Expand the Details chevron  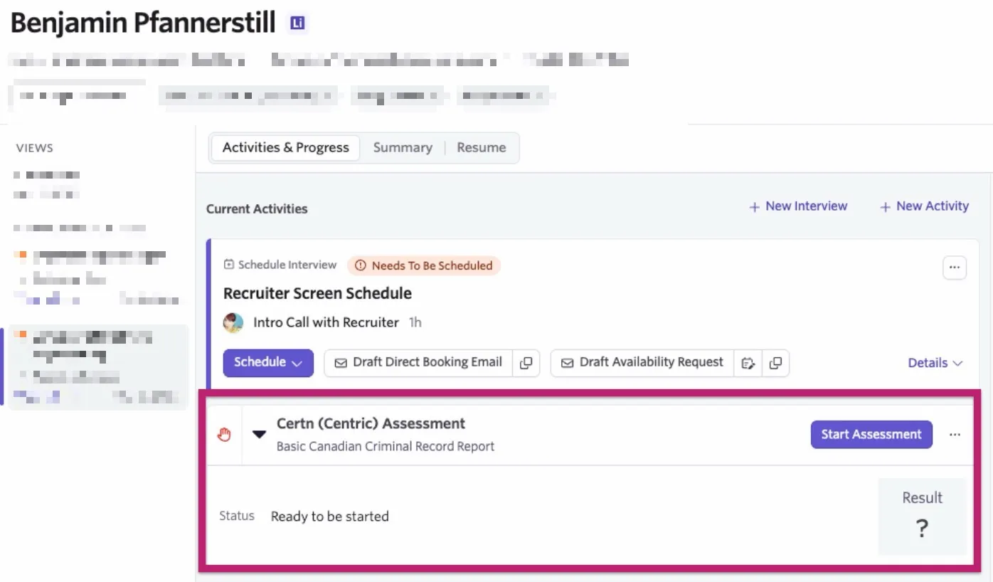(935, 363)
